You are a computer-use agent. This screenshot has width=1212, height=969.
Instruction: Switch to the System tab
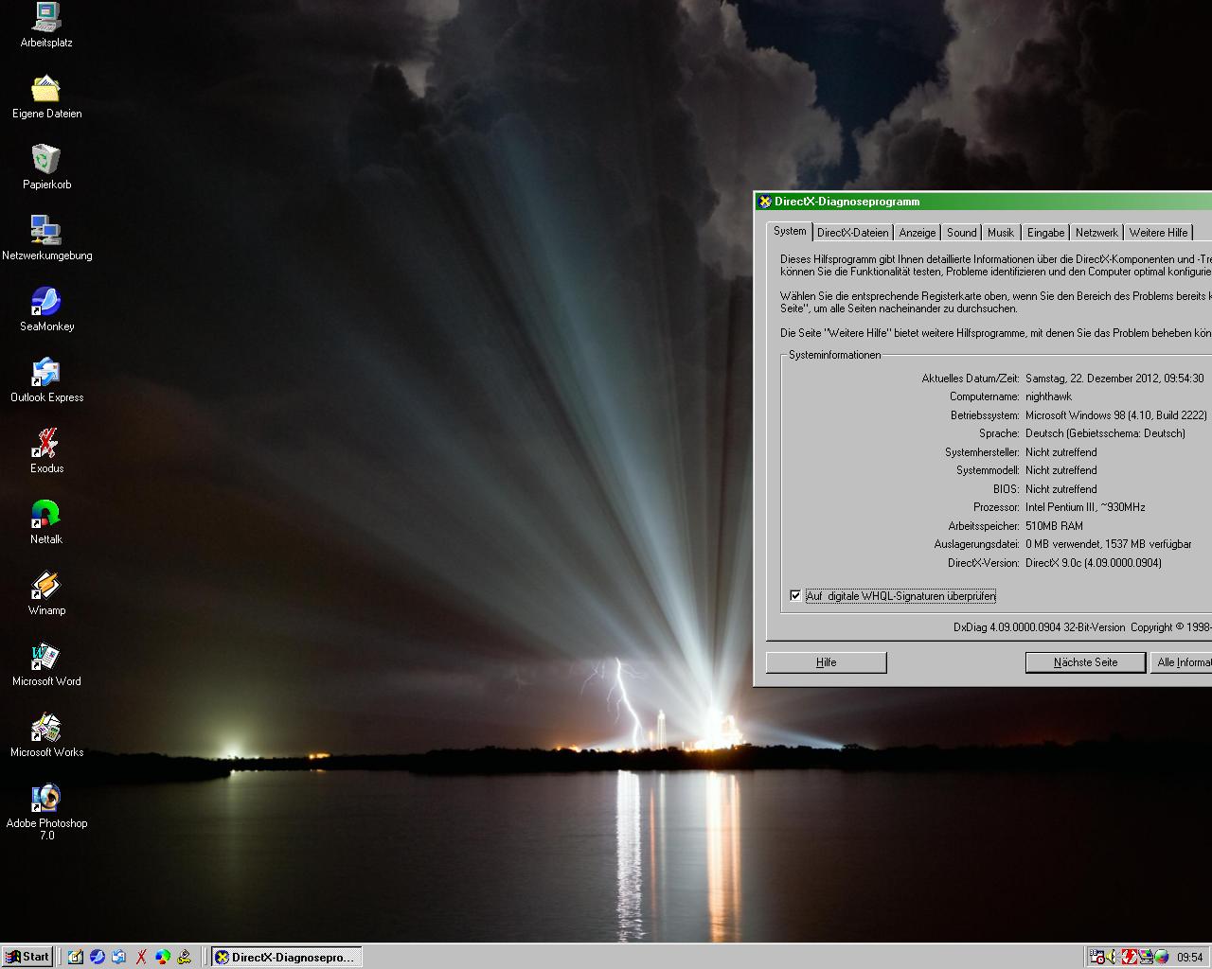coord(790,231)
